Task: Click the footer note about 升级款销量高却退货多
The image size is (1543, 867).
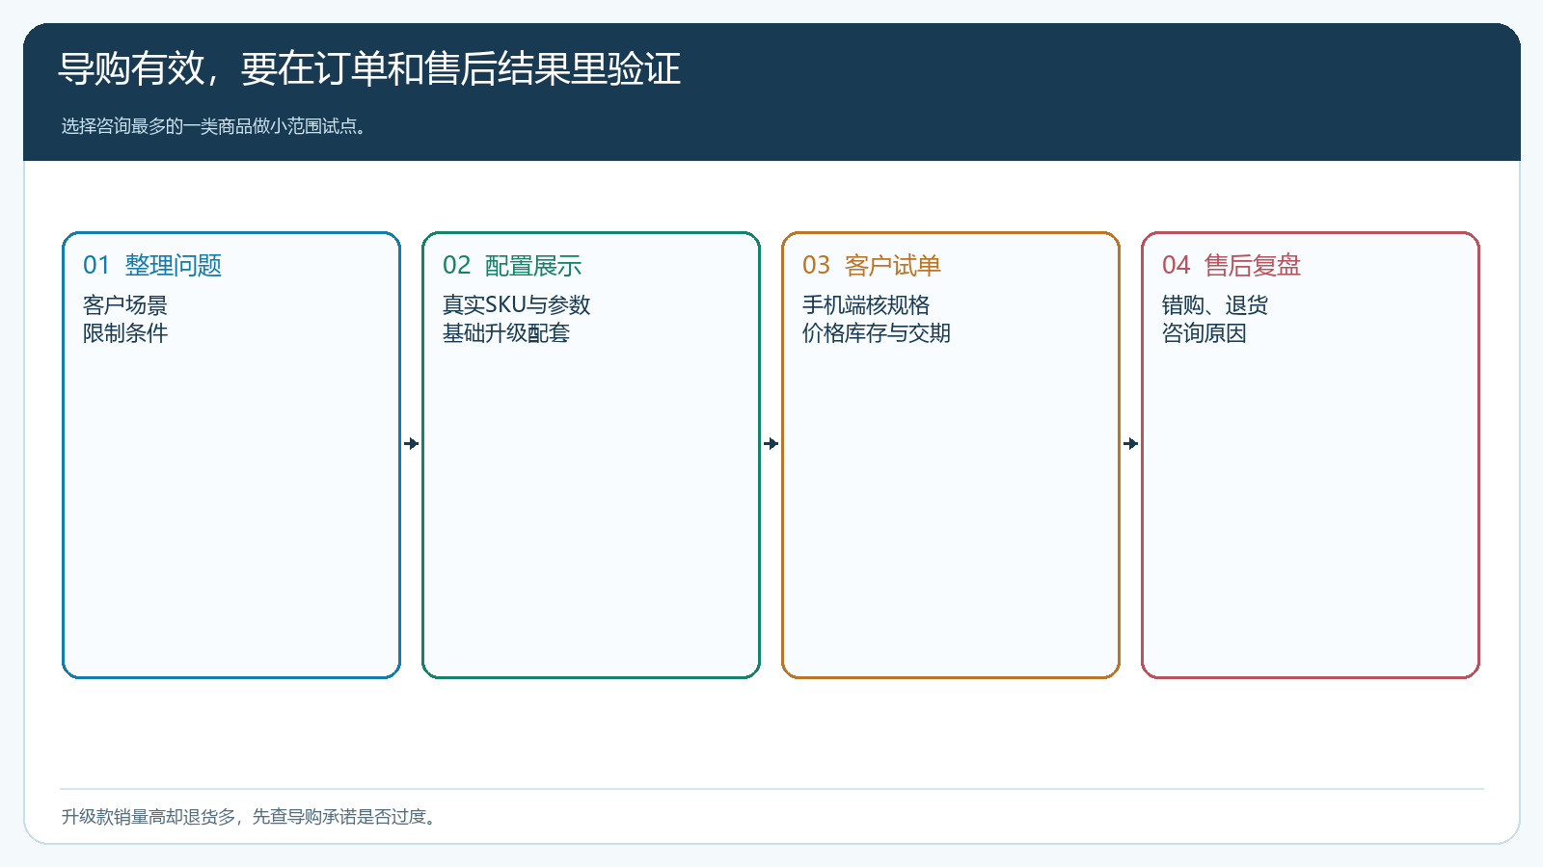Action: (250, 817)
